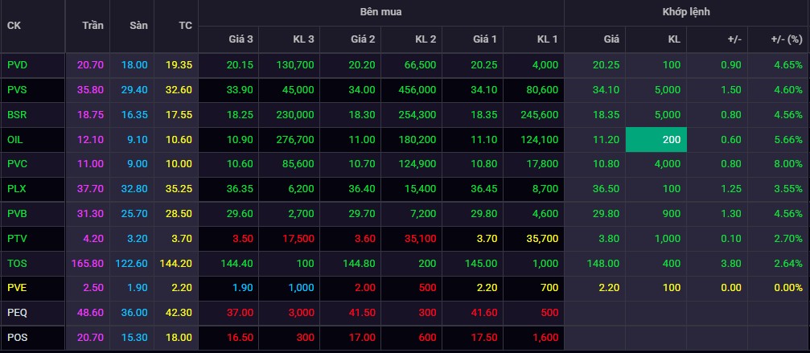The width and height of the screenshot is (810, 353).
Task: Click the Bên mua group header
Action: point(381,12)
